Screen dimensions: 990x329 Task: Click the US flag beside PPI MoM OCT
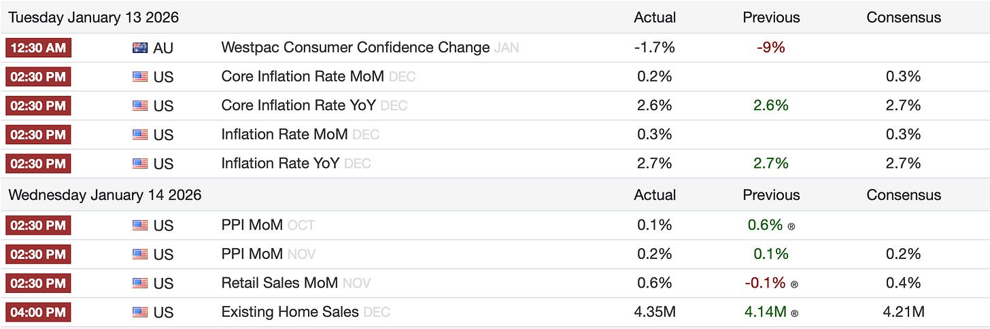(x=140, y=225)
